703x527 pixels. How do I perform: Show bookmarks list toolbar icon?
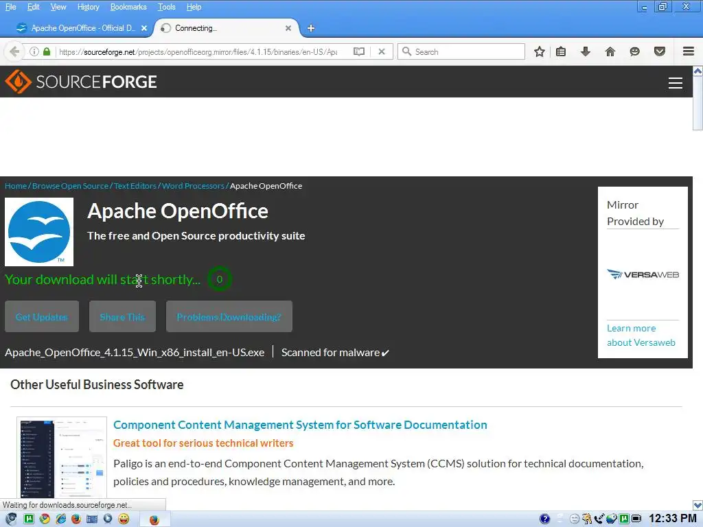click(561, 51)
